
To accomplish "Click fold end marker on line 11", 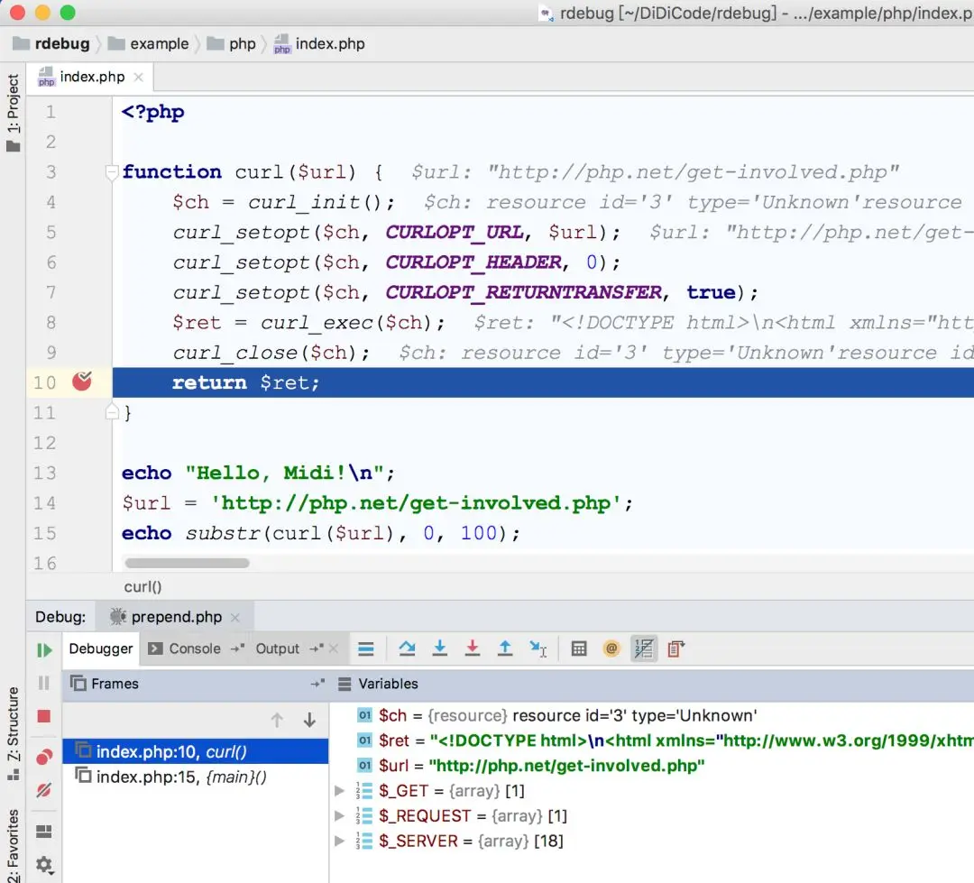I will coord(112,412).
